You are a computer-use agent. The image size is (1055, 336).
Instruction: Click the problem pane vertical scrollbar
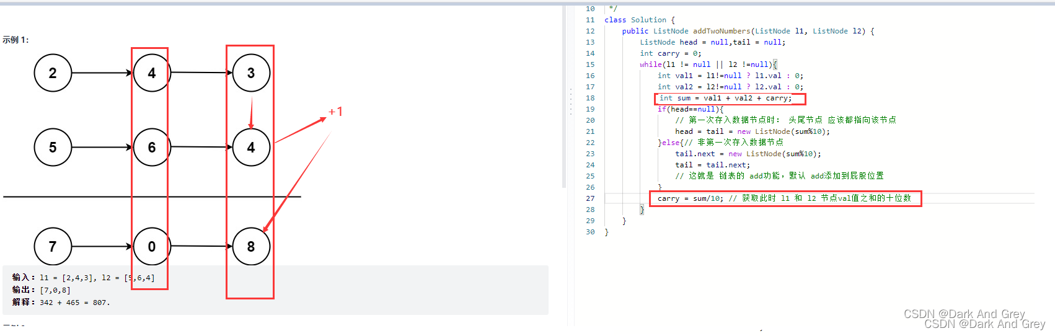pyautogui.click(x=564, y=97)
